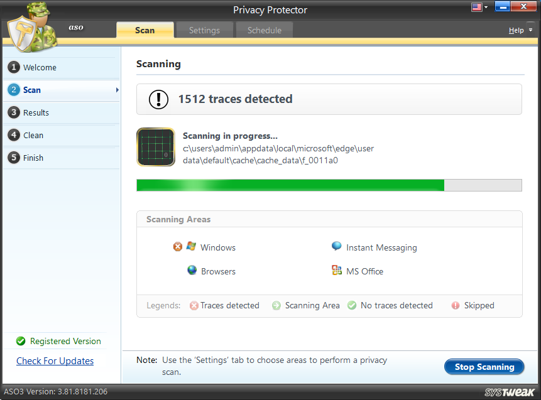The width and height of the screenshot is (541, 400).
Task: Select the Instant Messaging chat bubble icon
Action: (336, 247)
